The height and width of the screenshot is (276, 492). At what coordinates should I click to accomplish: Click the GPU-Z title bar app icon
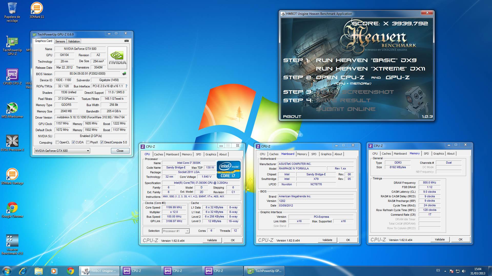coord(34,34)
